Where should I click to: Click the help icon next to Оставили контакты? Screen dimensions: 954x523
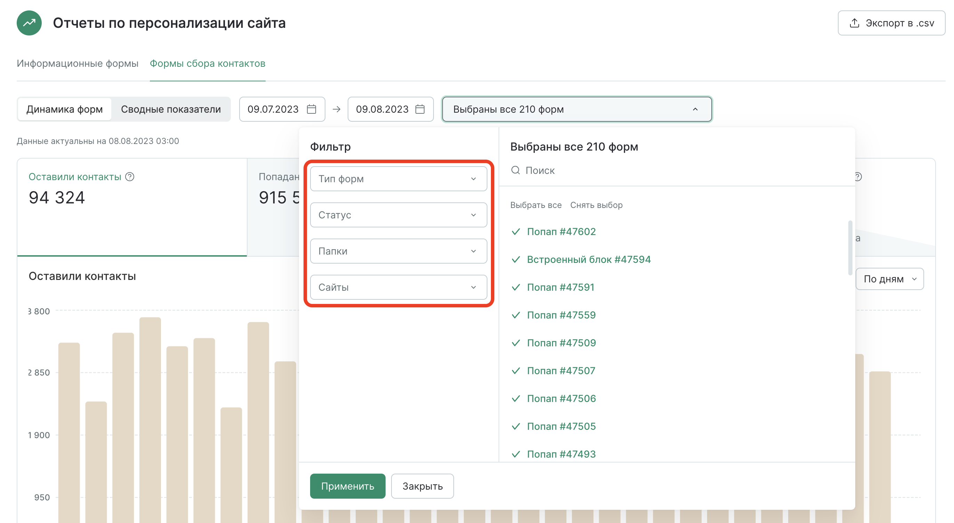click(130, 177)
